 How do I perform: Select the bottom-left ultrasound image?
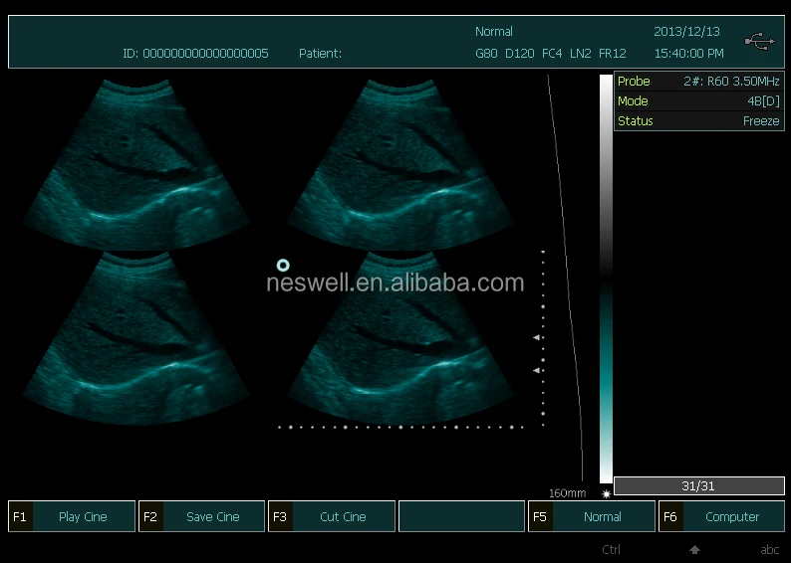click(136, 338)
